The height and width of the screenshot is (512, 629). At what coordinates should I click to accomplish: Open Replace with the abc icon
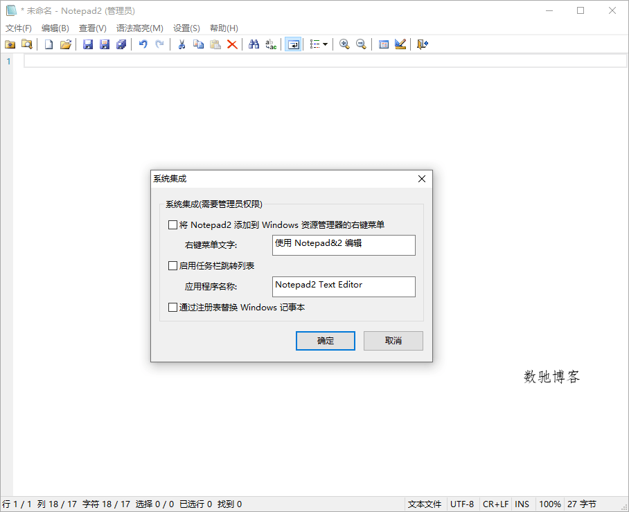(x=271, y=44)
